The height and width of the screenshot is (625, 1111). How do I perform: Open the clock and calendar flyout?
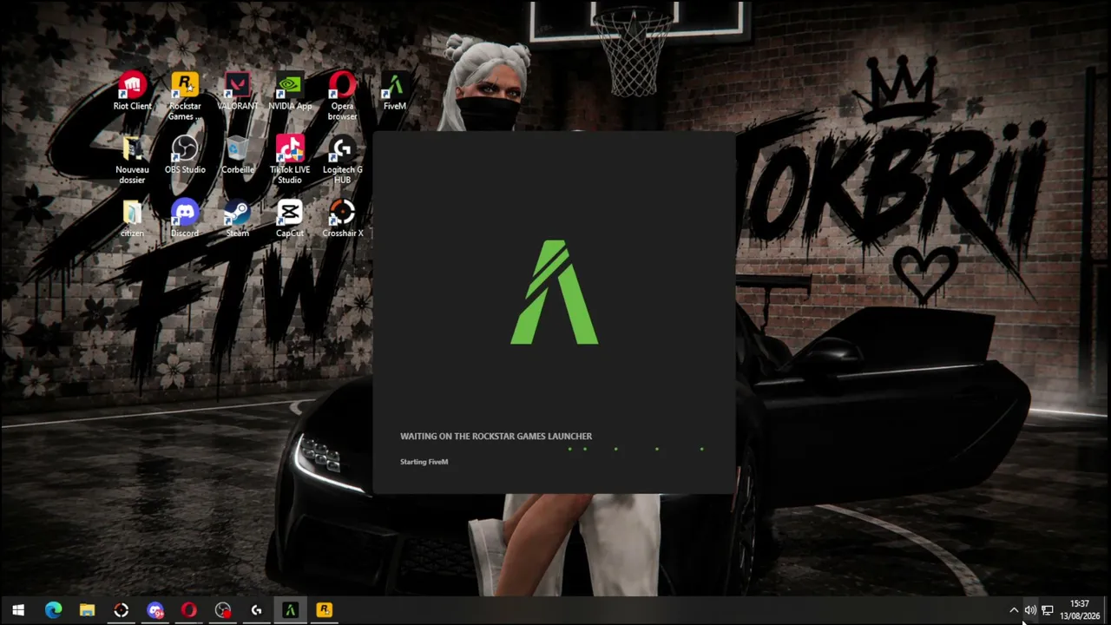1080,610
